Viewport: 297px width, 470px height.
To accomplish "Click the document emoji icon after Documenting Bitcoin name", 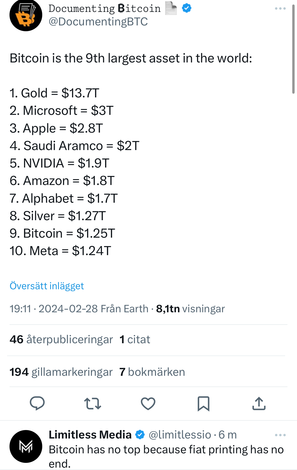I will coord(171,8).
